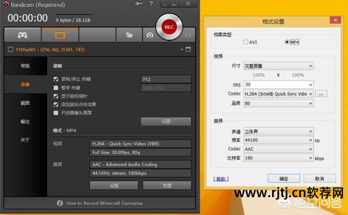
Task: Click How to Record Minecraft Gameplay link
Action: (x=104, y=203)
